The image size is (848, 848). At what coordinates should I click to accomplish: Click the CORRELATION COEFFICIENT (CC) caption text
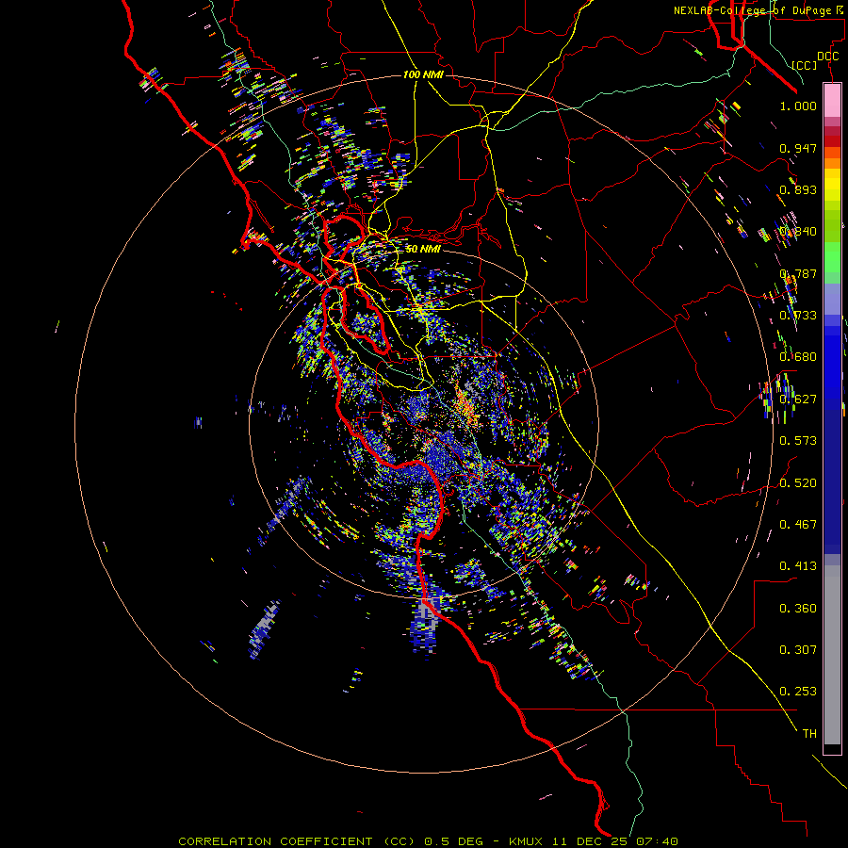[x=297, y=841]
